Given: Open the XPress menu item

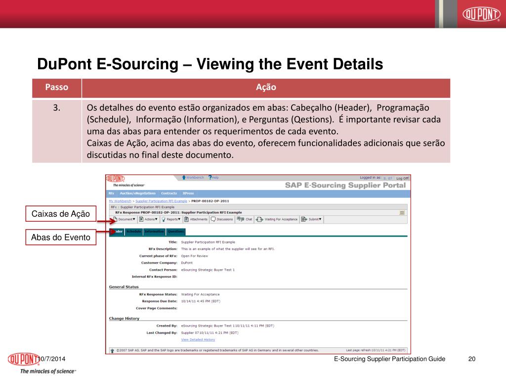Looking at the screenshot, I should click(188, 193).
